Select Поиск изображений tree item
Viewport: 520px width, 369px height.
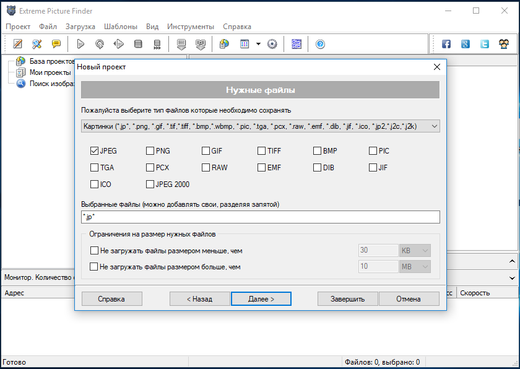[52, 84]
